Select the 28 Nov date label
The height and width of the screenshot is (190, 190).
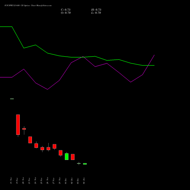pos(60,180)
